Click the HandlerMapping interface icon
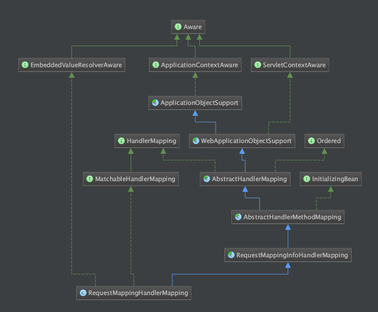Image resolution: width=378 pixels, height=312 pixels. tap(121, 141)
